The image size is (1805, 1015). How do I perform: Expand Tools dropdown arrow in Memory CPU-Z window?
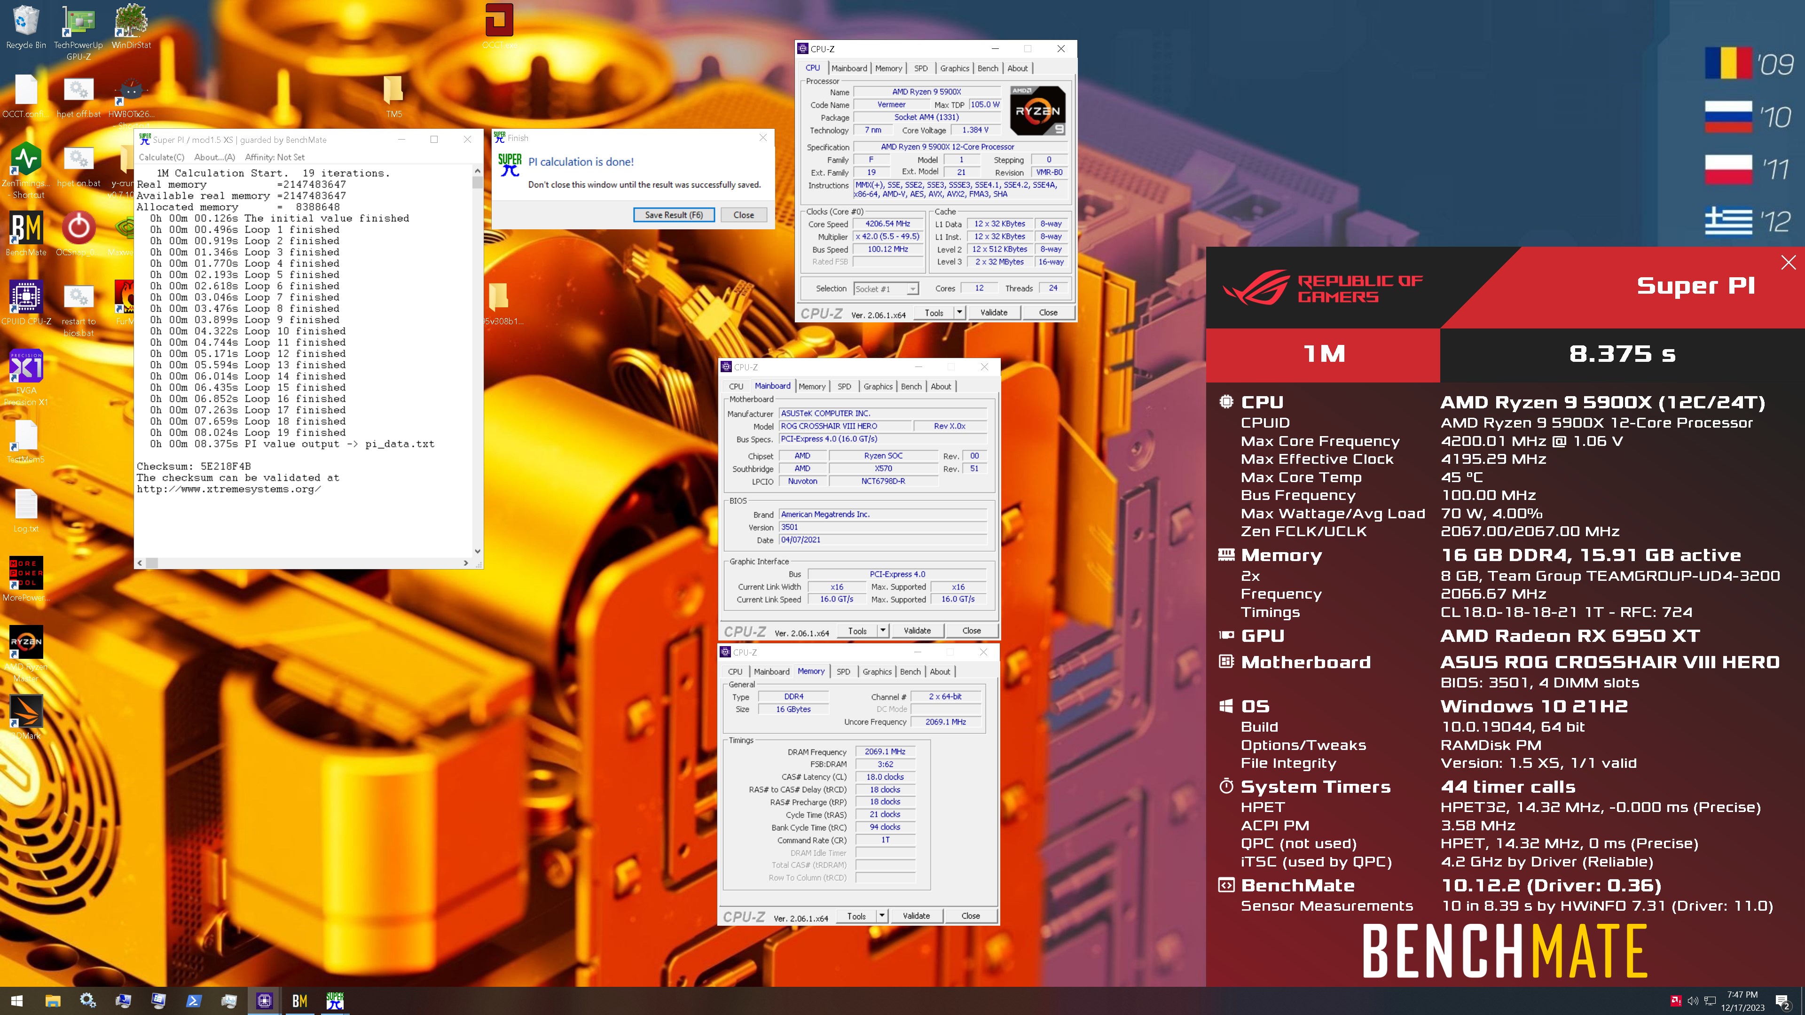[882, 915]
